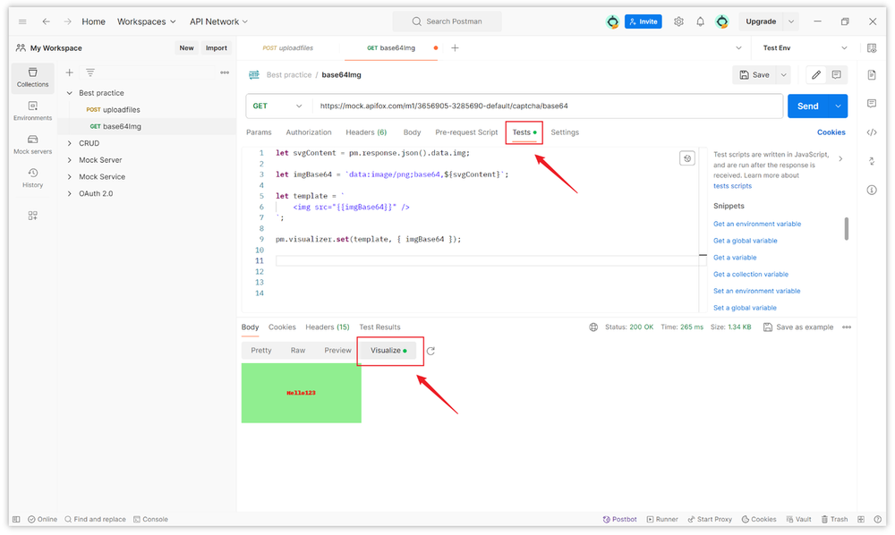Switch to the Pre-request Script tab
Viewport: 895px width, 535px height.
tap(466, 132)
